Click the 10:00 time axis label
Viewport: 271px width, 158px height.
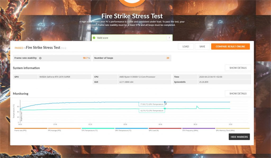pos(231,125)
